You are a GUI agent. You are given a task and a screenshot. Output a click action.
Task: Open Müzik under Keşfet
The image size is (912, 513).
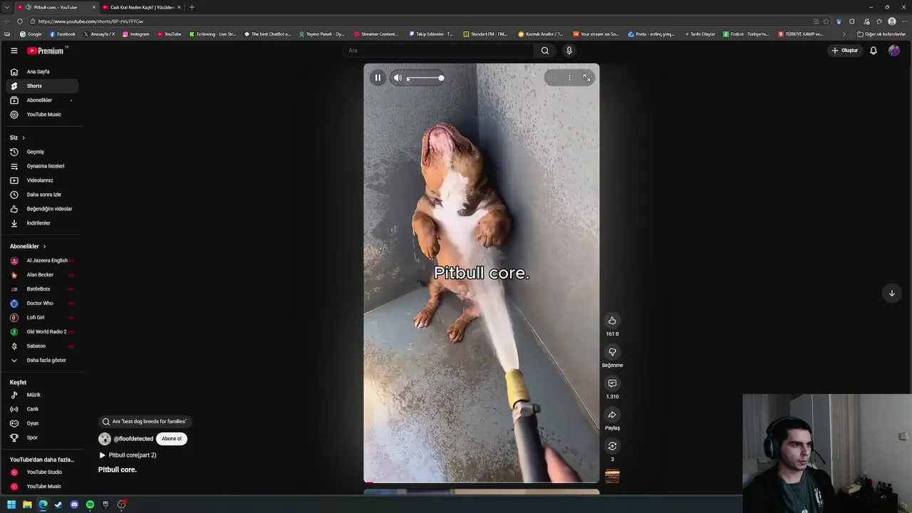pos(42,395)
